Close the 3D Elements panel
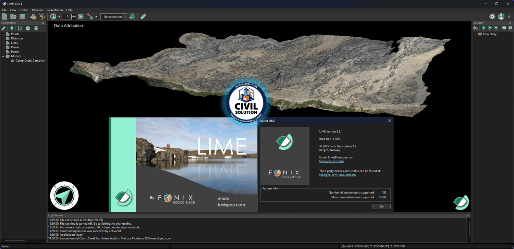The height and width of the screenshot is (249, 514). point(43,23)
